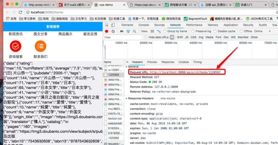
Task: Click the browser back arrow
Action: pyautogui.click(x=7, y=12)
